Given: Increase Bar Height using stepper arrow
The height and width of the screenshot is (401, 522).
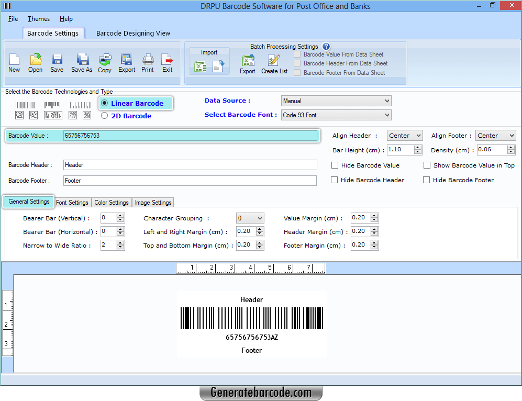Looking at the screenshot, I should tap(417, 147).
